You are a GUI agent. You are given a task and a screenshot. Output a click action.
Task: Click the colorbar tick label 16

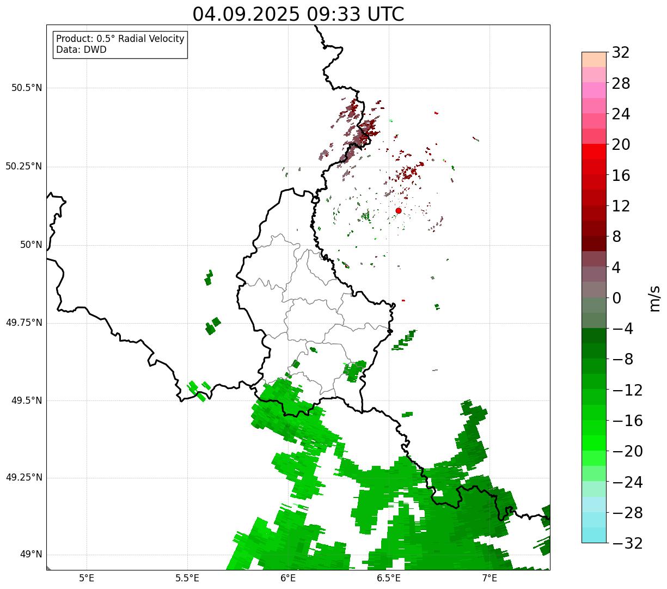(621, 175)
